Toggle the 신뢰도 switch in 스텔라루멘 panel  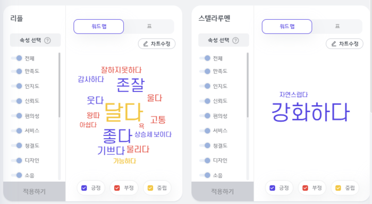(205, 101)
